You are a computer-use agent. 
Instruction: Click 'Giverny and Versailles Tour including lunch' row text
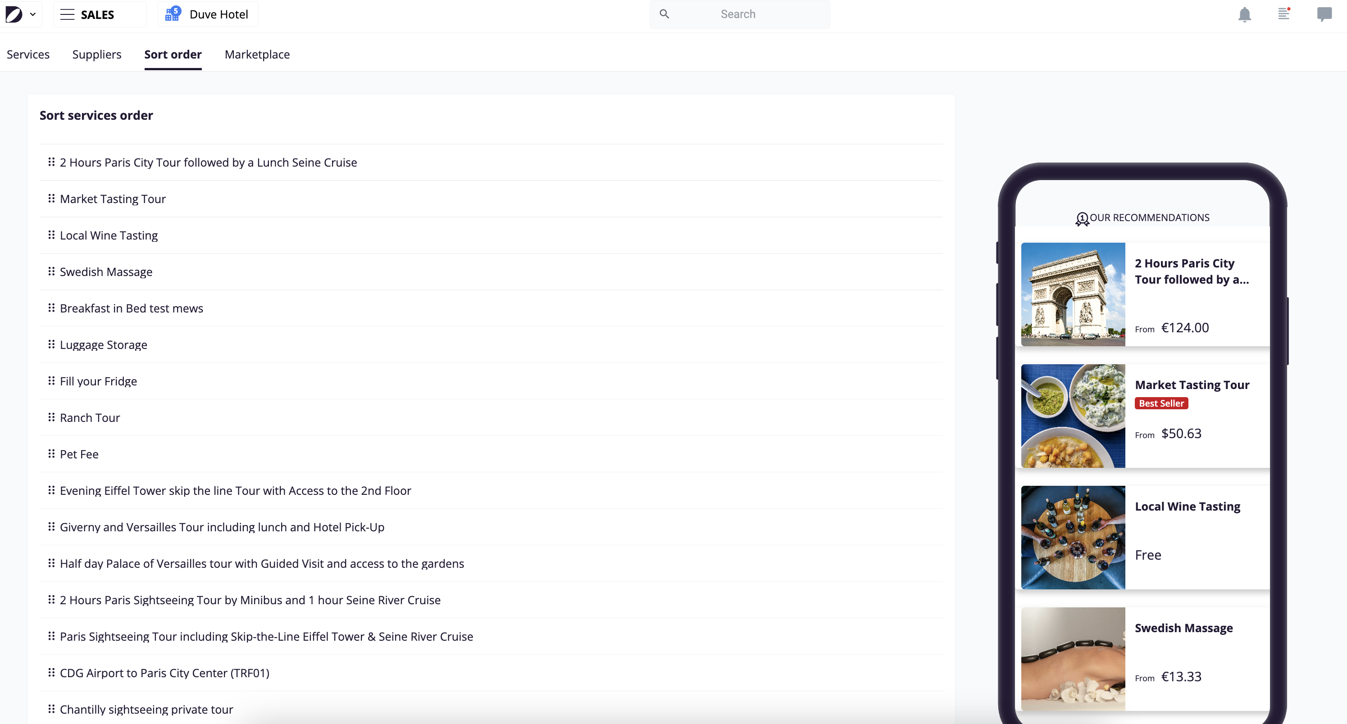coord(222,527)
